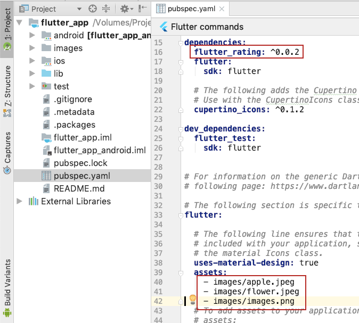Expand the test folder
The image size is (359, 323).
tap(32, 86)
